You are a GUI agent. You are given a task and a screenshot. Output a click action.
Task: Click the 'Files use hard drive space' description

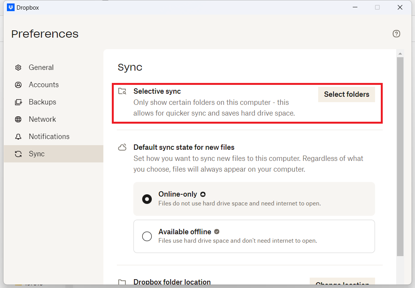tap(238, 241)
